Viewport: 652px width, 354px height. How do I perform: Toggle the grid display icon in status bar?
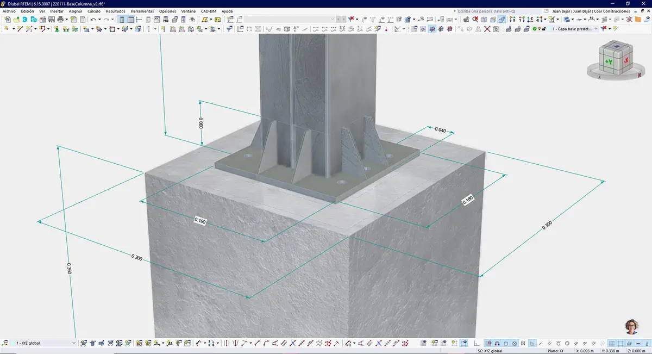(x=611, y=343)
